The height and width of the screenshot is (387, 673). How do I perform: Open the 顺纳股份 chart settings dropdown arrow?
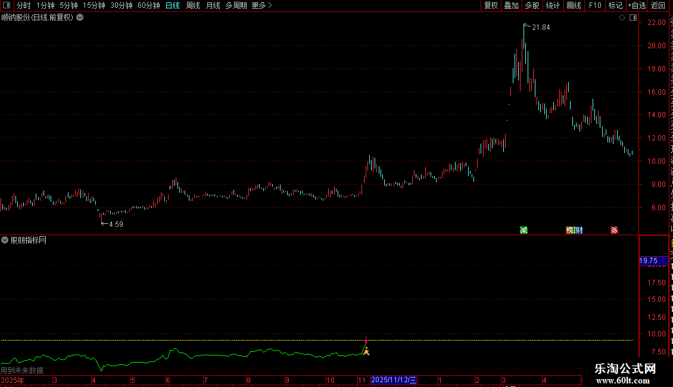pos(80,18)
